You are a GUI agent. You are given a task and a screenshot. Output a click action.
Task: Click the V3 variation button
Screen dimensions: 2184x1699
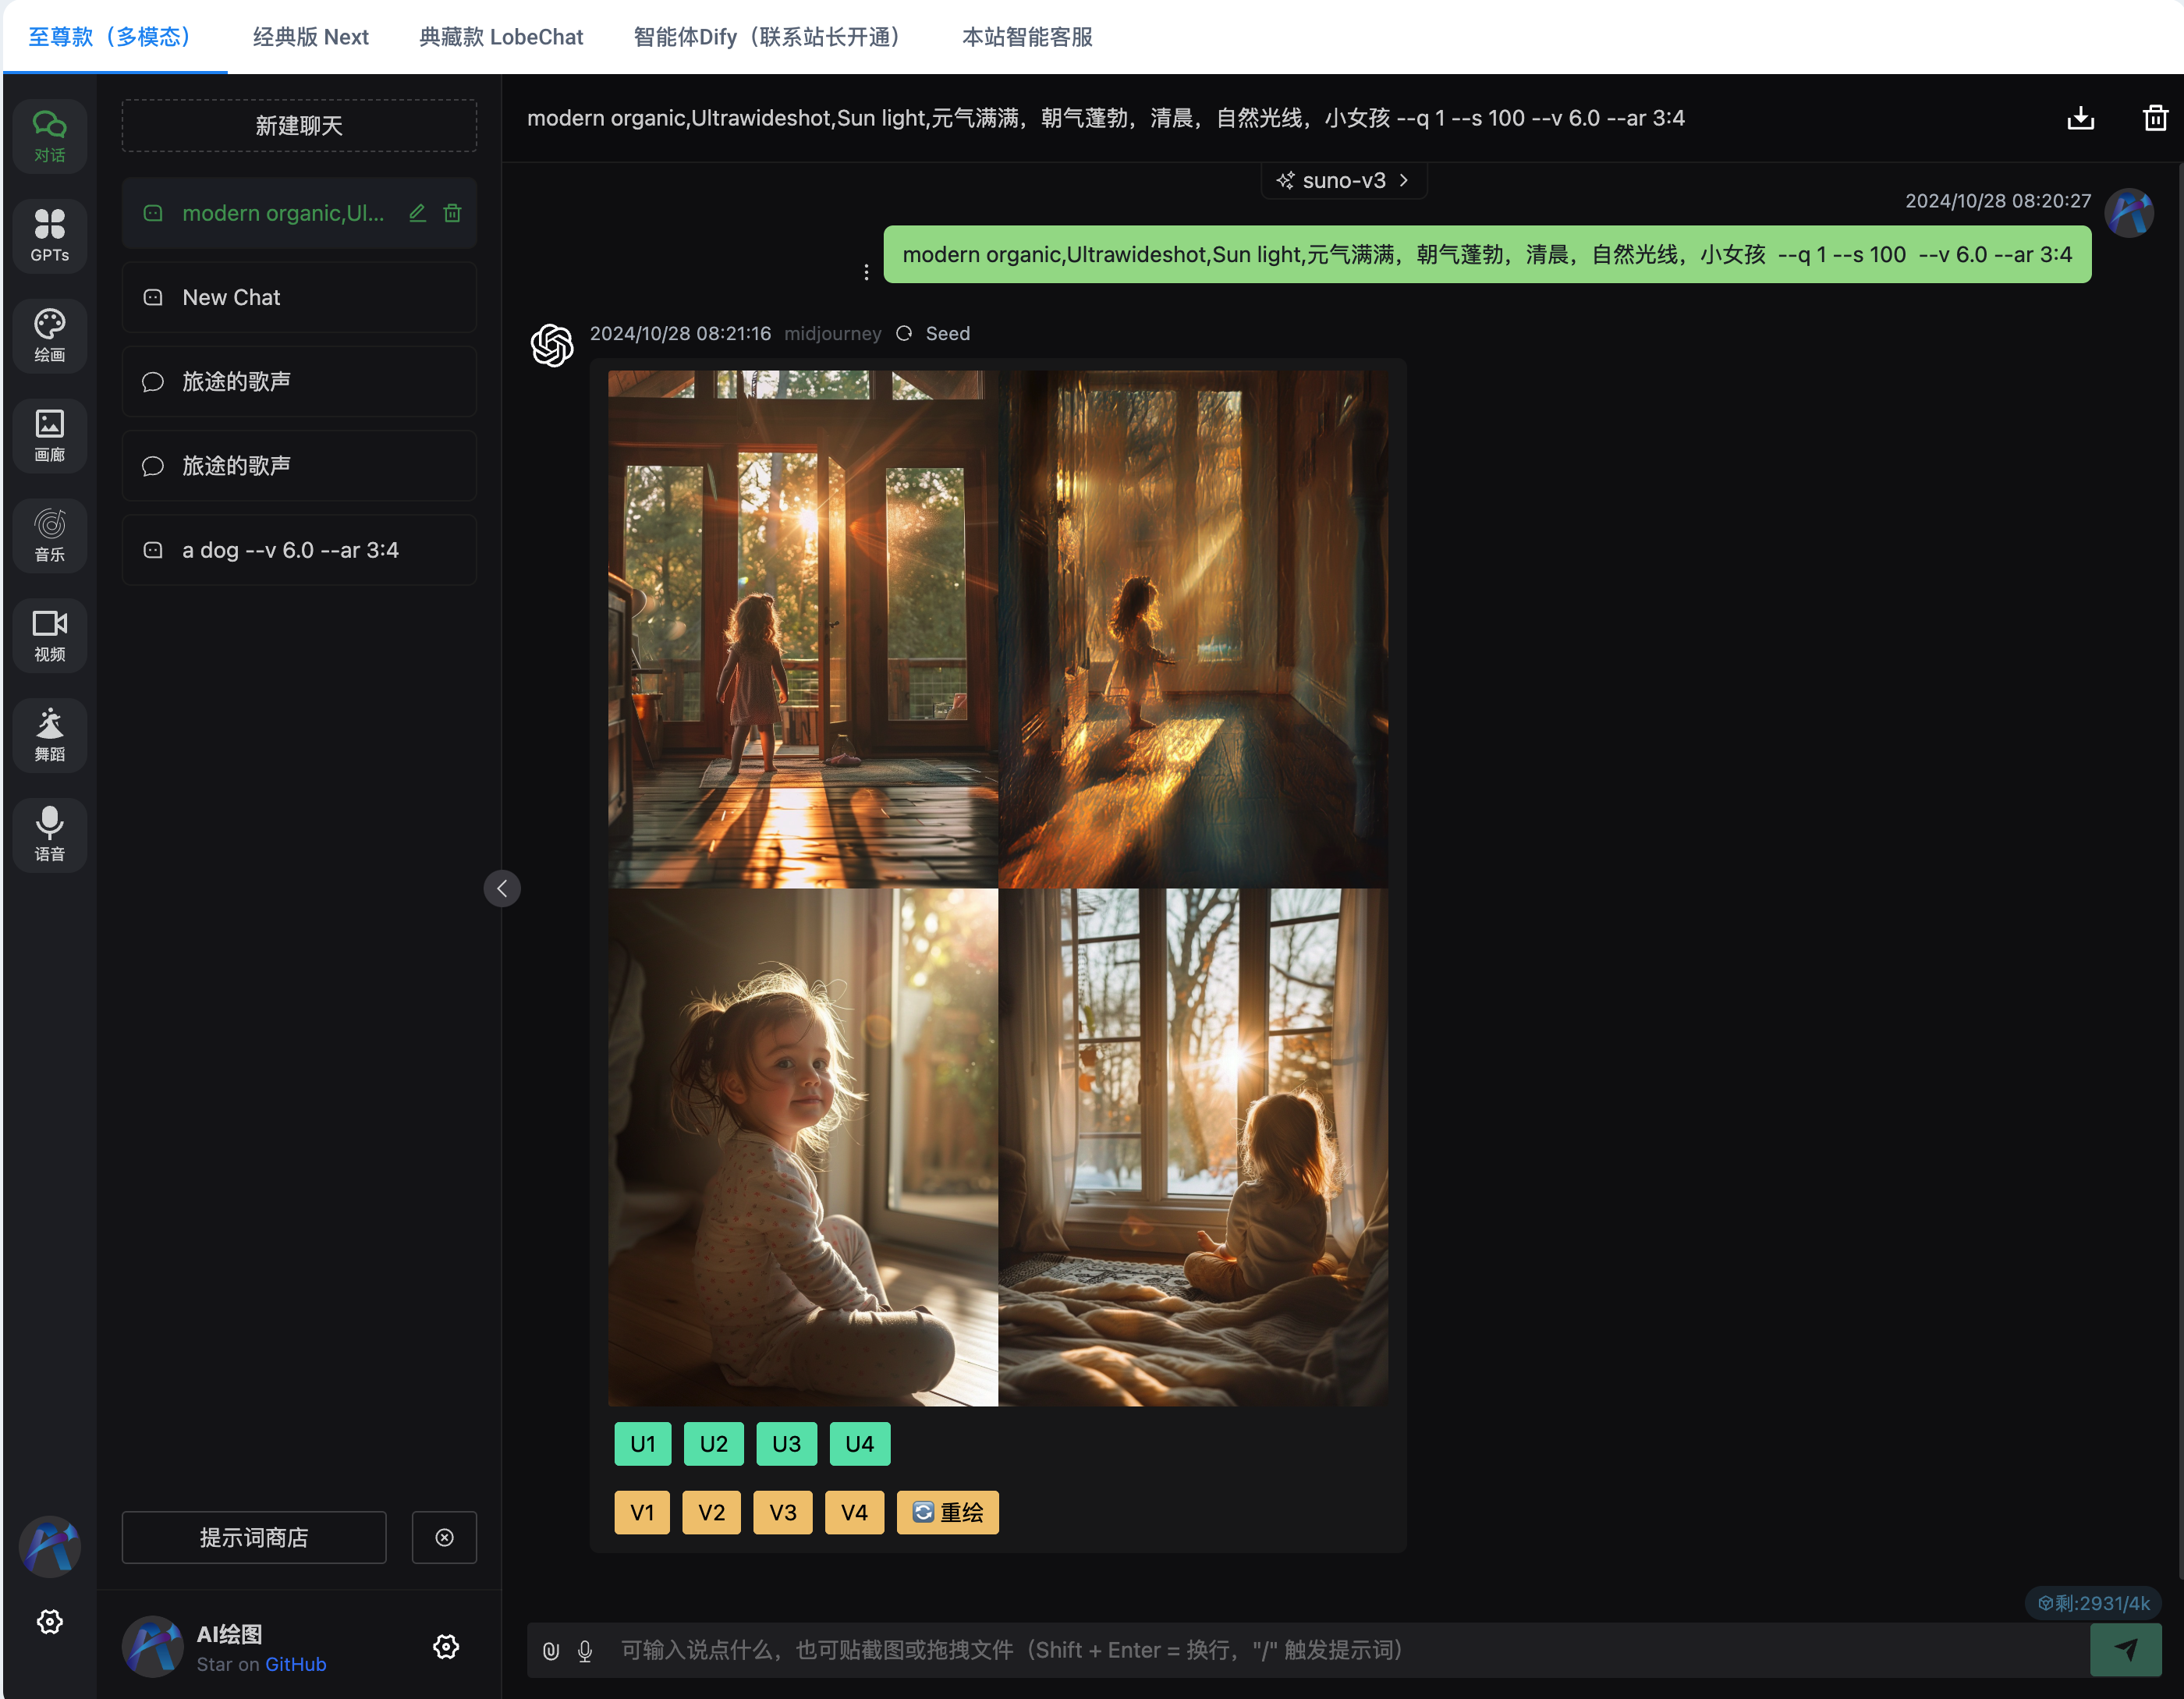point(782,1512)
